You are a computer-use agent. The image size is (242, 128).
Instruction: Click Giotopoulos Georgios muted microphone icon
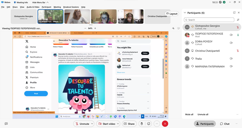click(x=238, y=27)
